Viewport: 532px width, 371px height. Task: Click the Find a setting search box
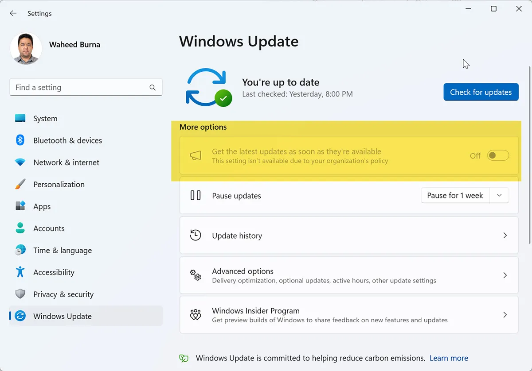pyautogui.click(x=86, y=88)
